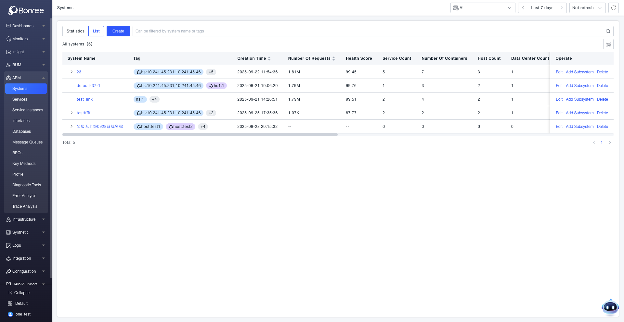
Task: Go to previous time range arrow
Action: [523, 8]
